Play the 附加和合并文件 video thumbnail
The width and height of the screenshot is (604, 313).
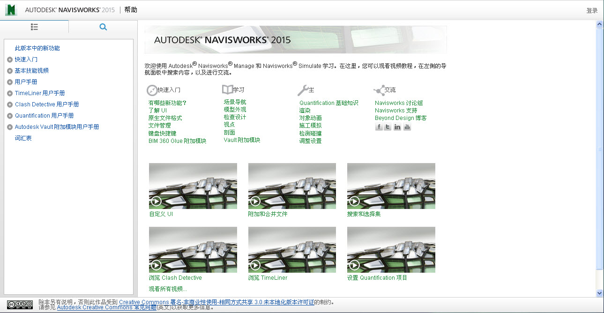tap(292, 186)
